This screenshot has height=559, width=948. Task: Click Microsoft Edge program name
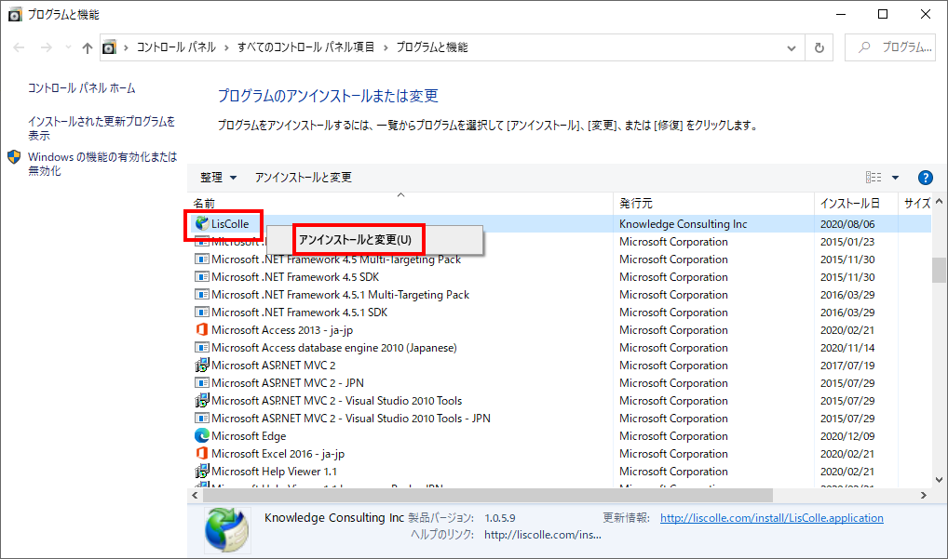point(249,436)
